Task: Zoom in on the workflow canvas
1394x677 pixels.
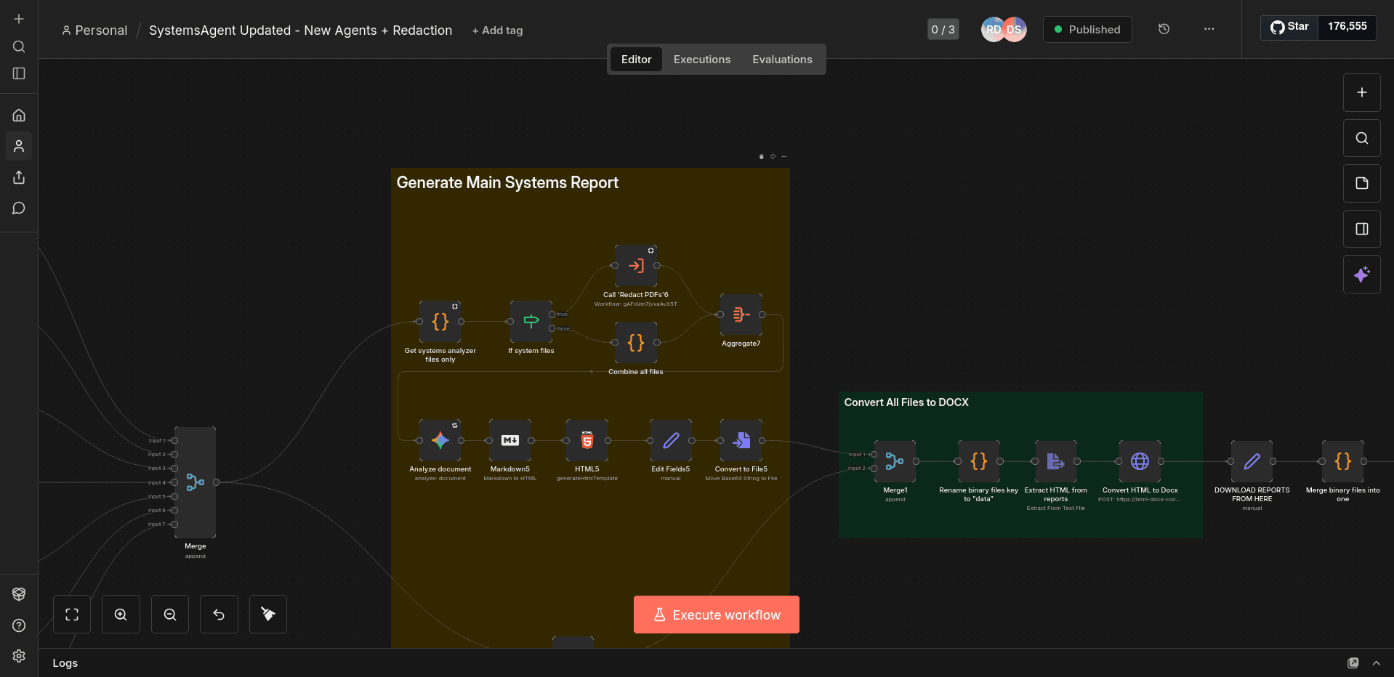Action: [121, 614]
